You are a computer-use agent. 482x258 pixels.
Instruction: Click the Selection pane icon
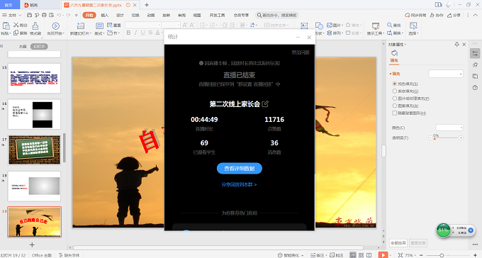pos(413,26)
